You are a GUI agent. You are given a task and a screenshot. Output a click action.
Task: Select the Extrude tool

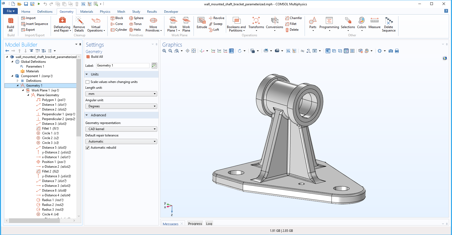tap(202, 23)
